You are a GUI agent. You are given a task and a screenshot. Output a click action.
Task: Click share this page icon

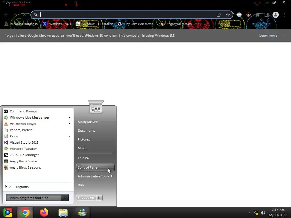point(219,15)
